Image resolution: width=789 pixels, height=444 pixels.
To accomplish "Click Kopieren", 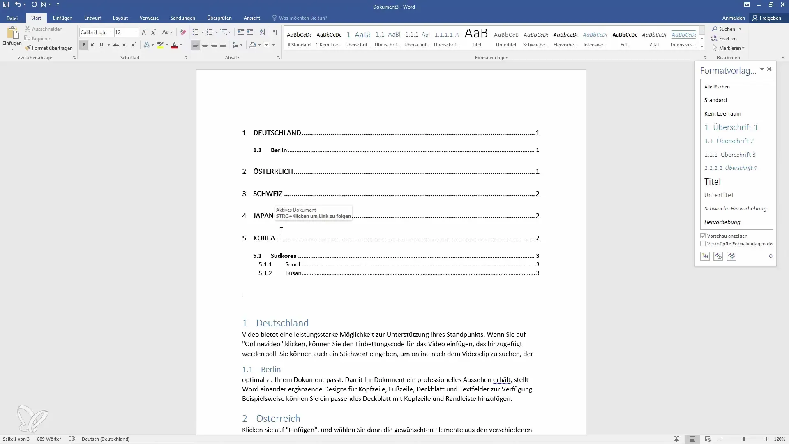I will tap(38, 39).
